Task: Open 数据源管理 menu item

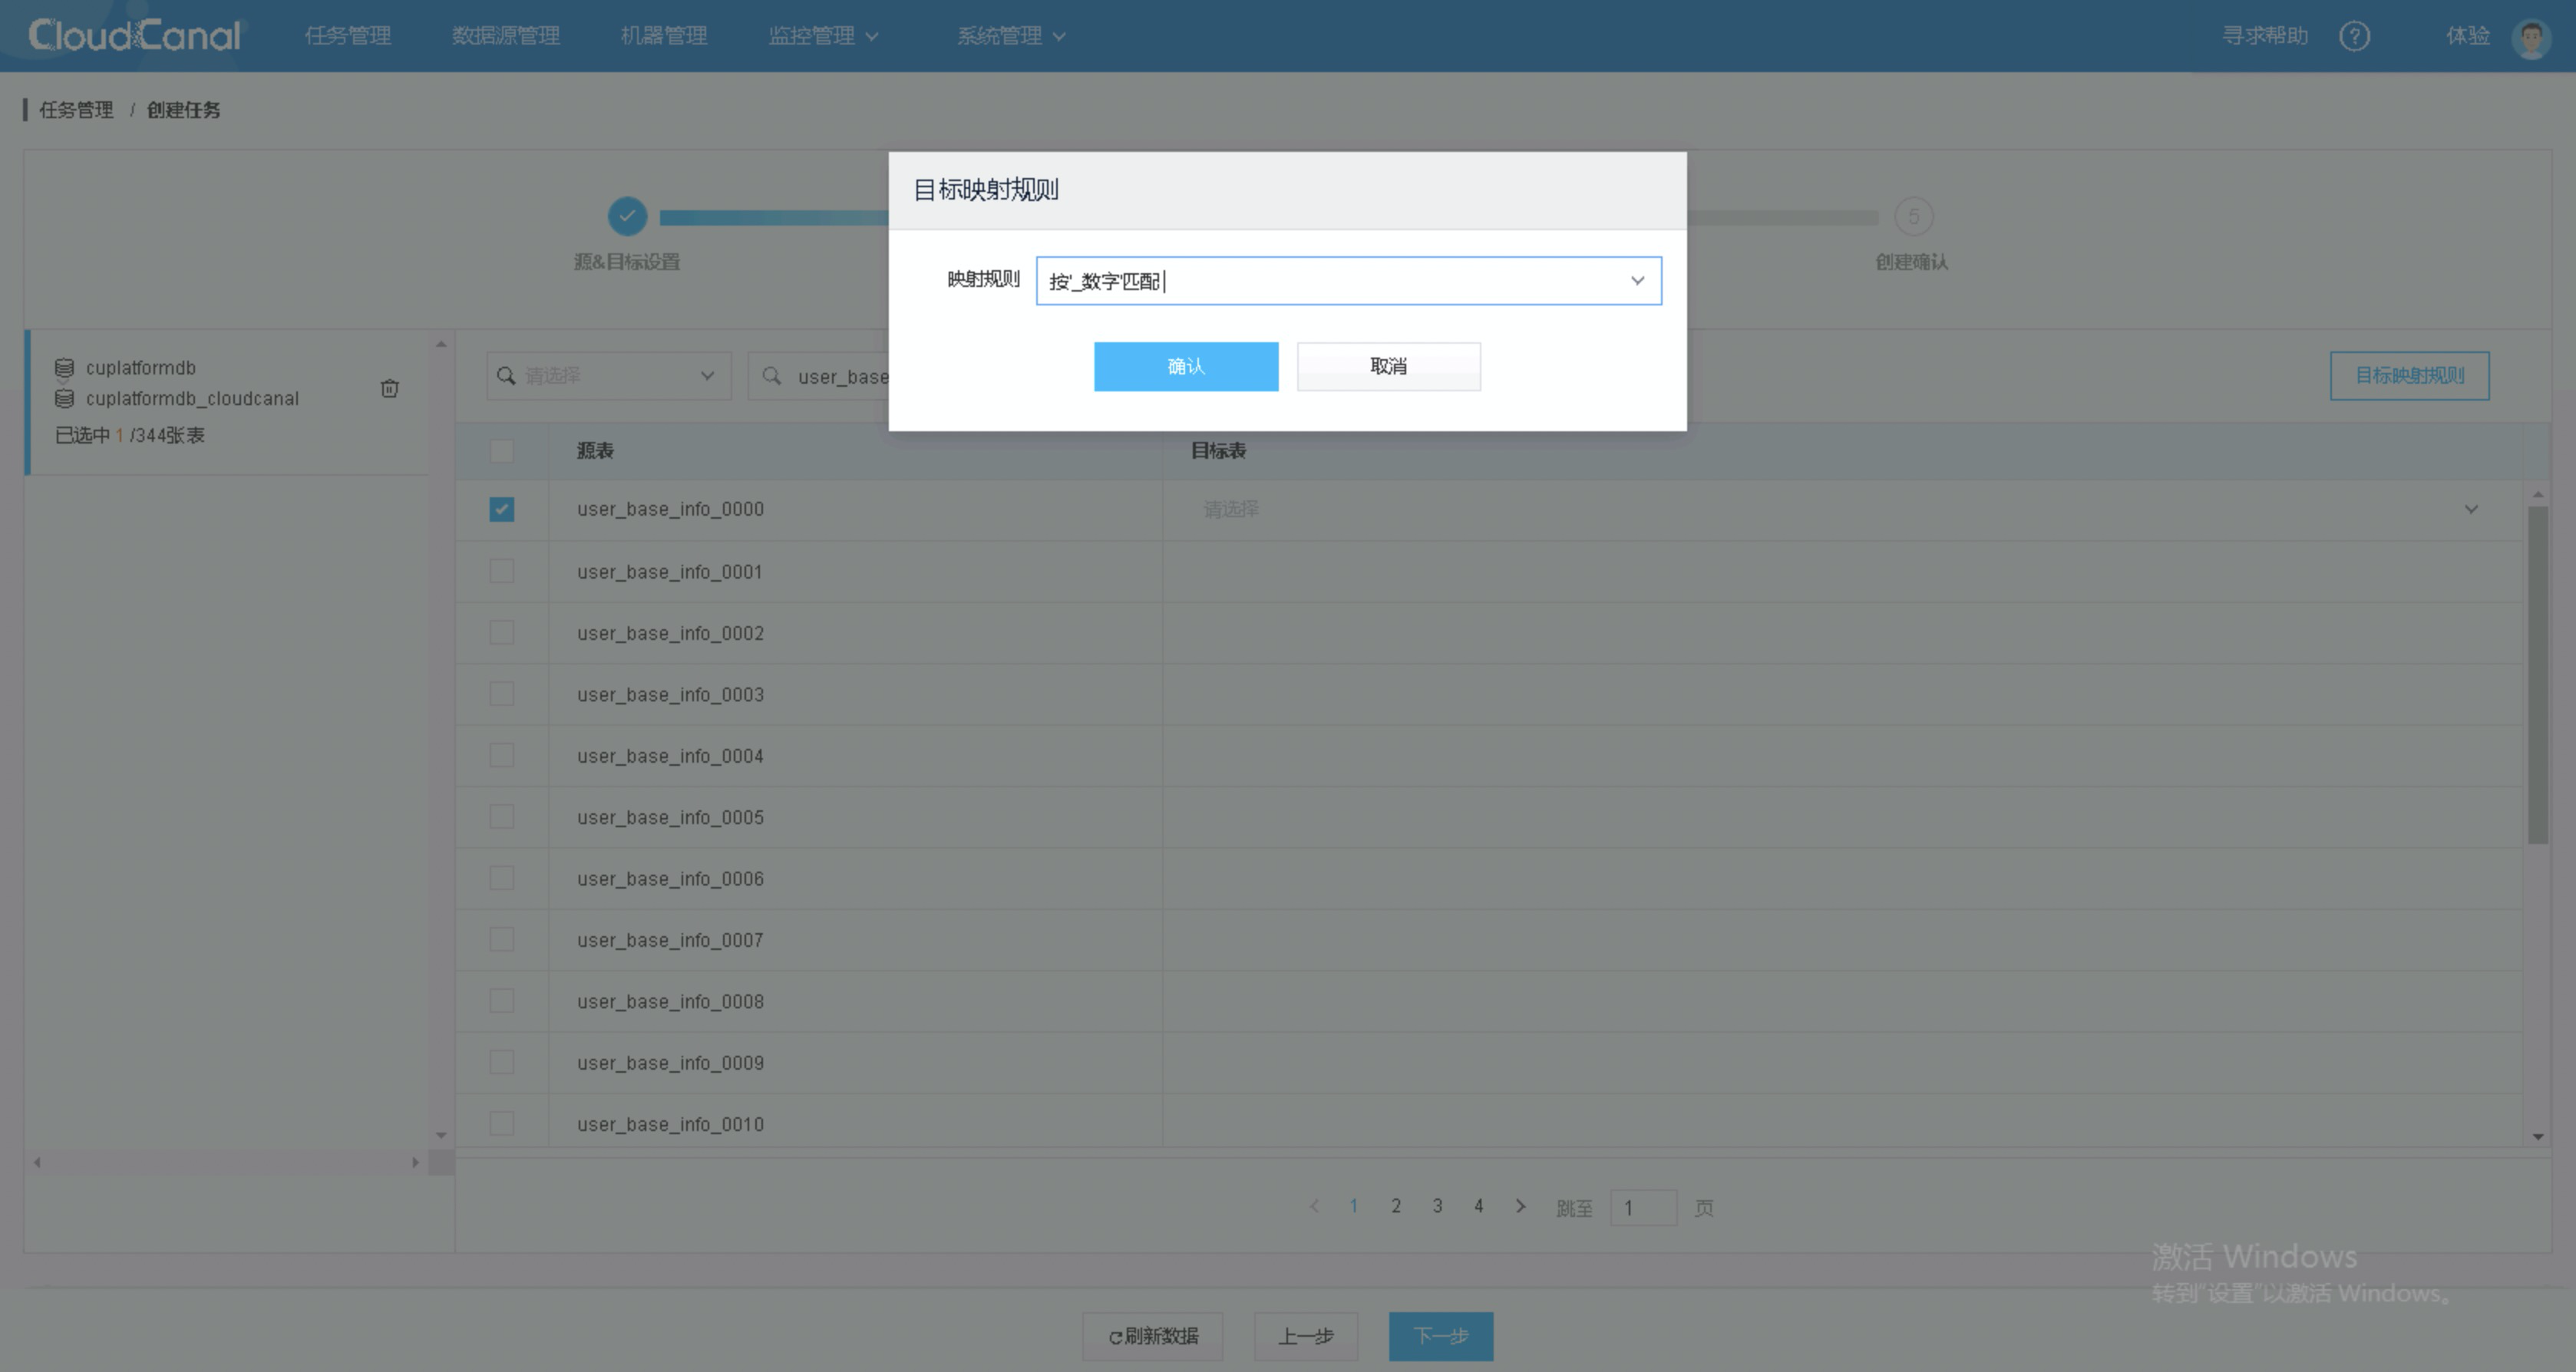Action: pyautogui.click(x=505, y=36)
